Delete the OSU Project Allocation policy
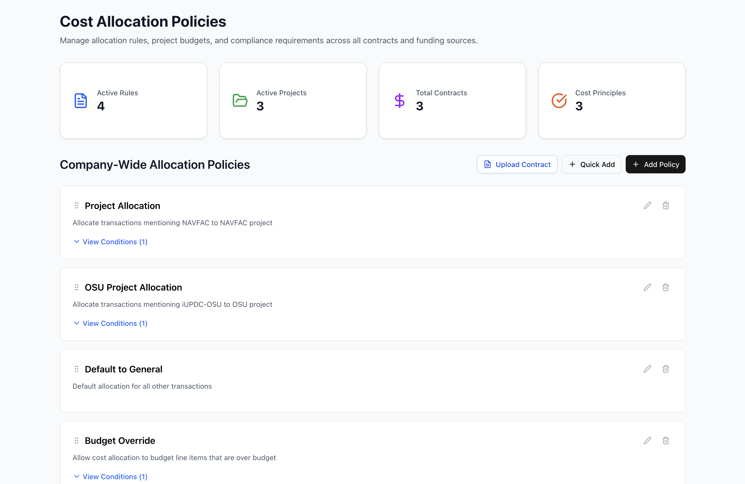Image resolution: width=745 pixels, height=484 pixels. pos(666,287)
